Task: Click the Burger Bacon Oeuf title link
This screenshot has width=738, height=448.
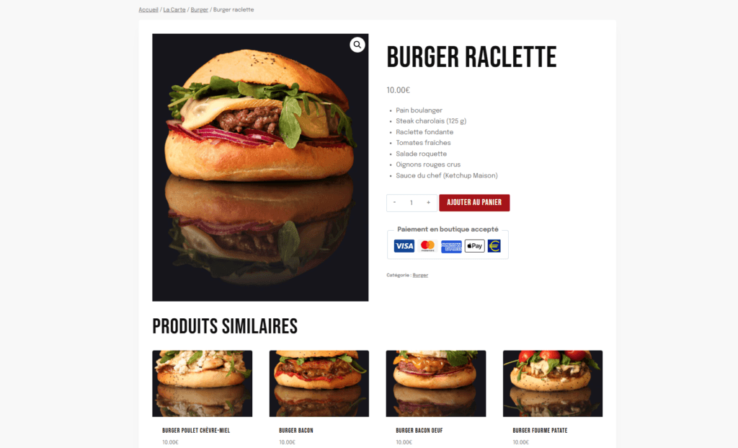Action: (419, 431)
